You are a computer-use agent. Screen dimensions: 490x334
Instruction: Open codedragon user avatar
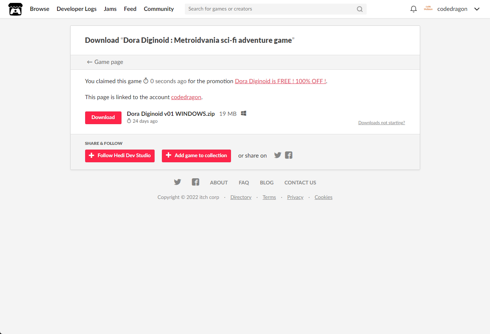[428, 9]
